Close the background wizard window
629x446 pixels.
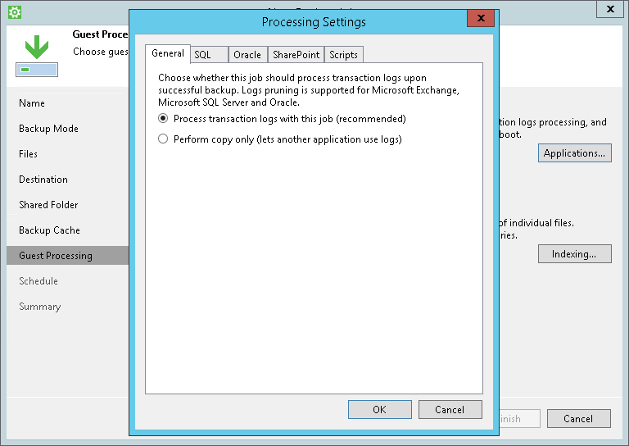(610, 9)
